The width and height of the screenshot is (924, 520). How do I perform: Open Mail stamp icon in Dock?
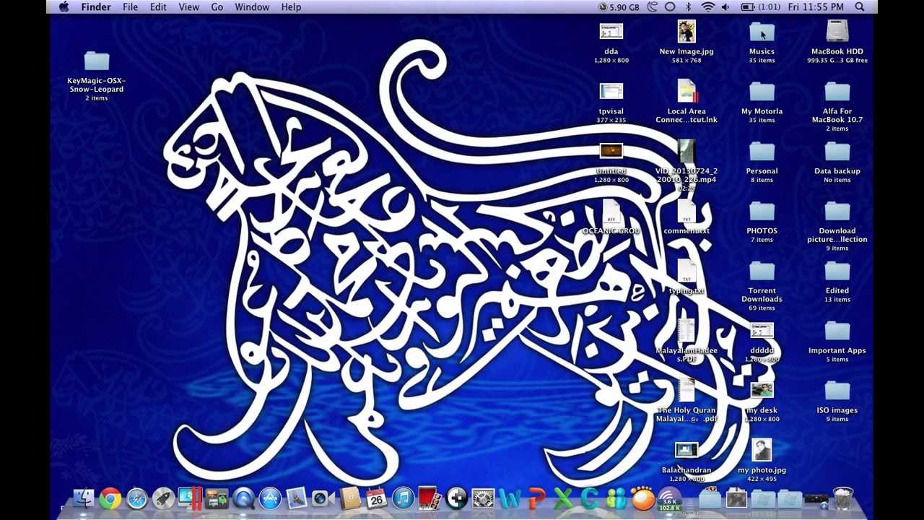(297, 498)
